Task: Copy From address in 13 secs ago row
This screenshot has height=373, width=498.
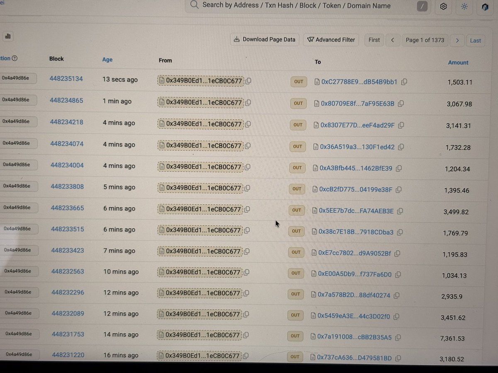Action: coord(248,81)
